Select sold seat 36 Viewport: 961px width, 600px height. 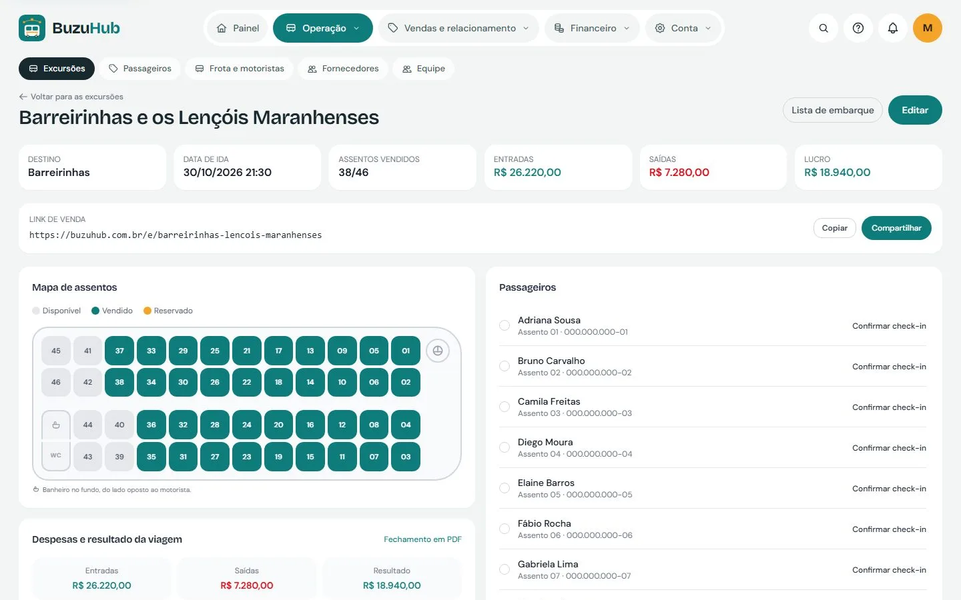coord(151,425)
